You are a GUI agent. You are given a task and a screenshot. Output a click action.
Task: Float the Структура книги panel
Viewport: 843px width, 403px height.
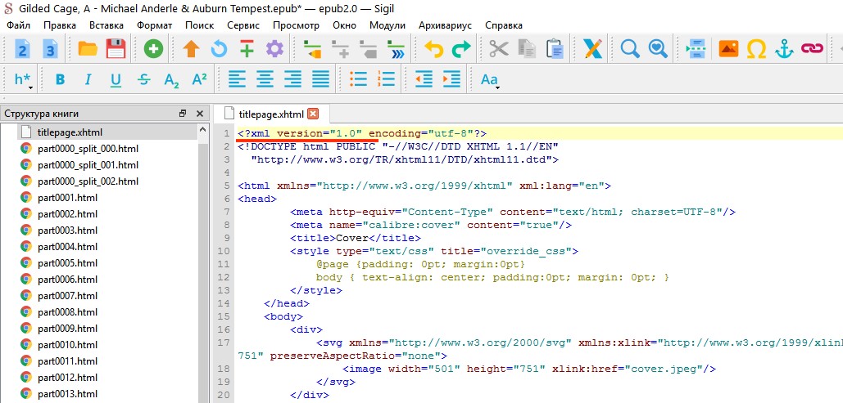(183, 114)
